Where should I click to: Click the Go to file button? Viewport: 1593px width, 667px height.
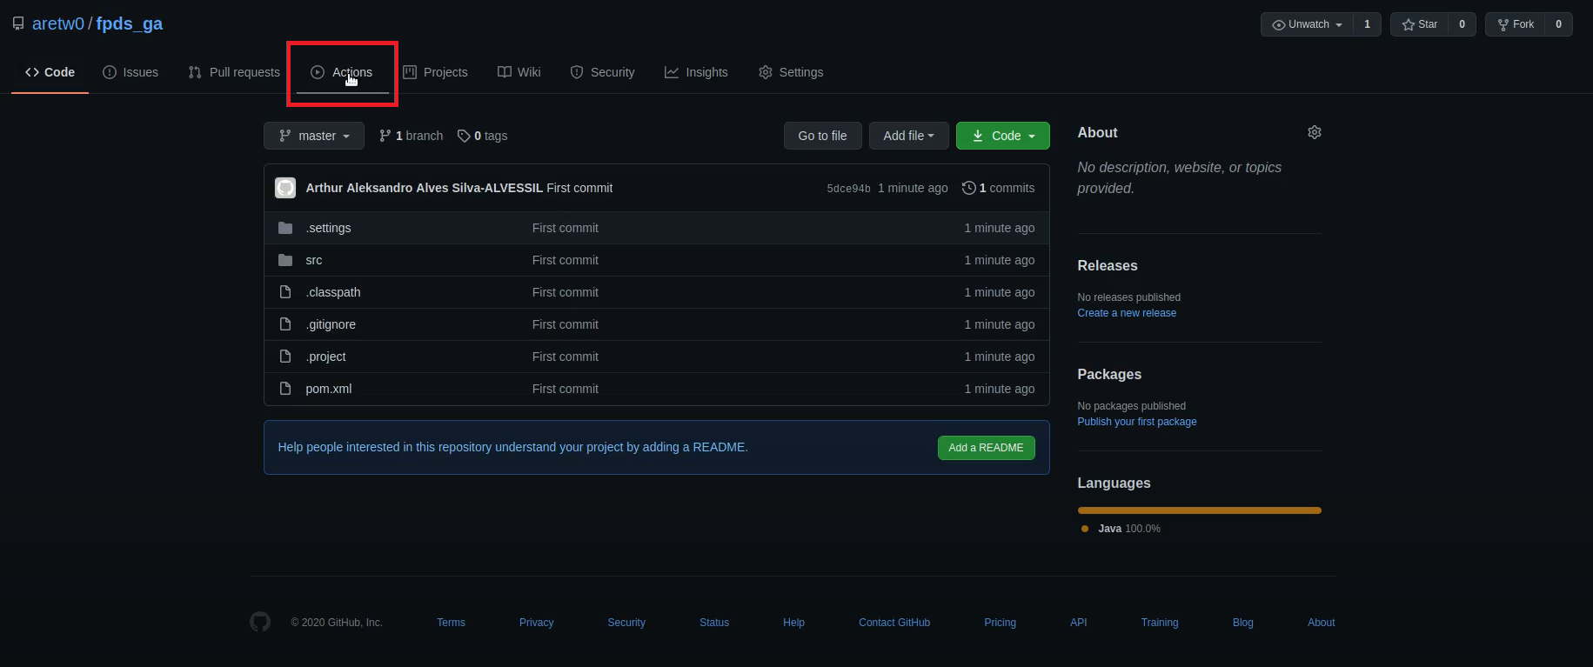click(x=822, y=136)
